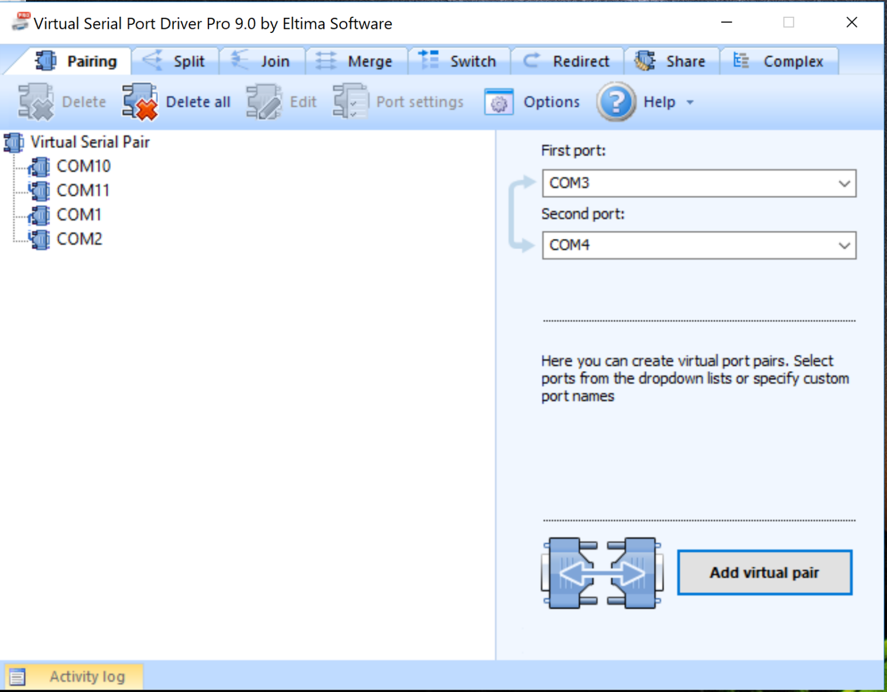Image resolution: width=887 pixels, height=692 pixels.
Task: Expand the Help dropdown arrow
Action: pos(691,102)
